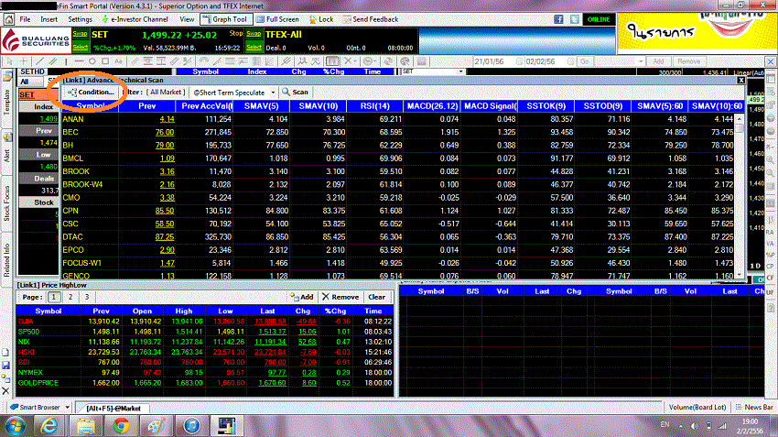Click the 21/01/56 start date field
Viewport: 778px width, 437px height.
(x=493, y=61)
